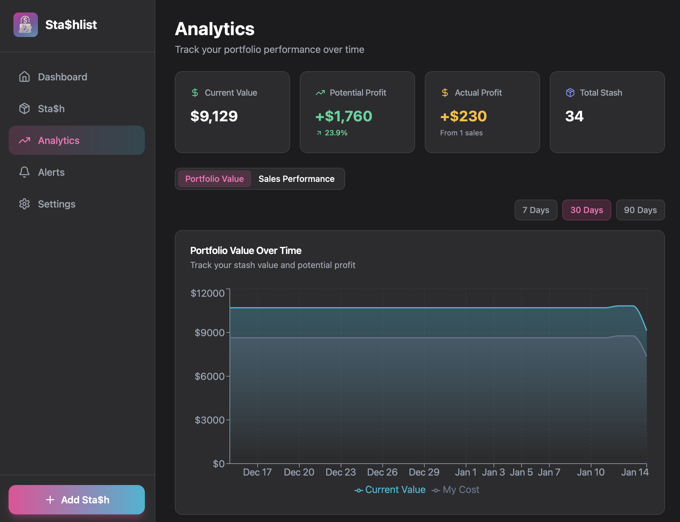The image size is (680, 522).
Task: Click the Alerts bell icon
Action: tap(24, 172)
